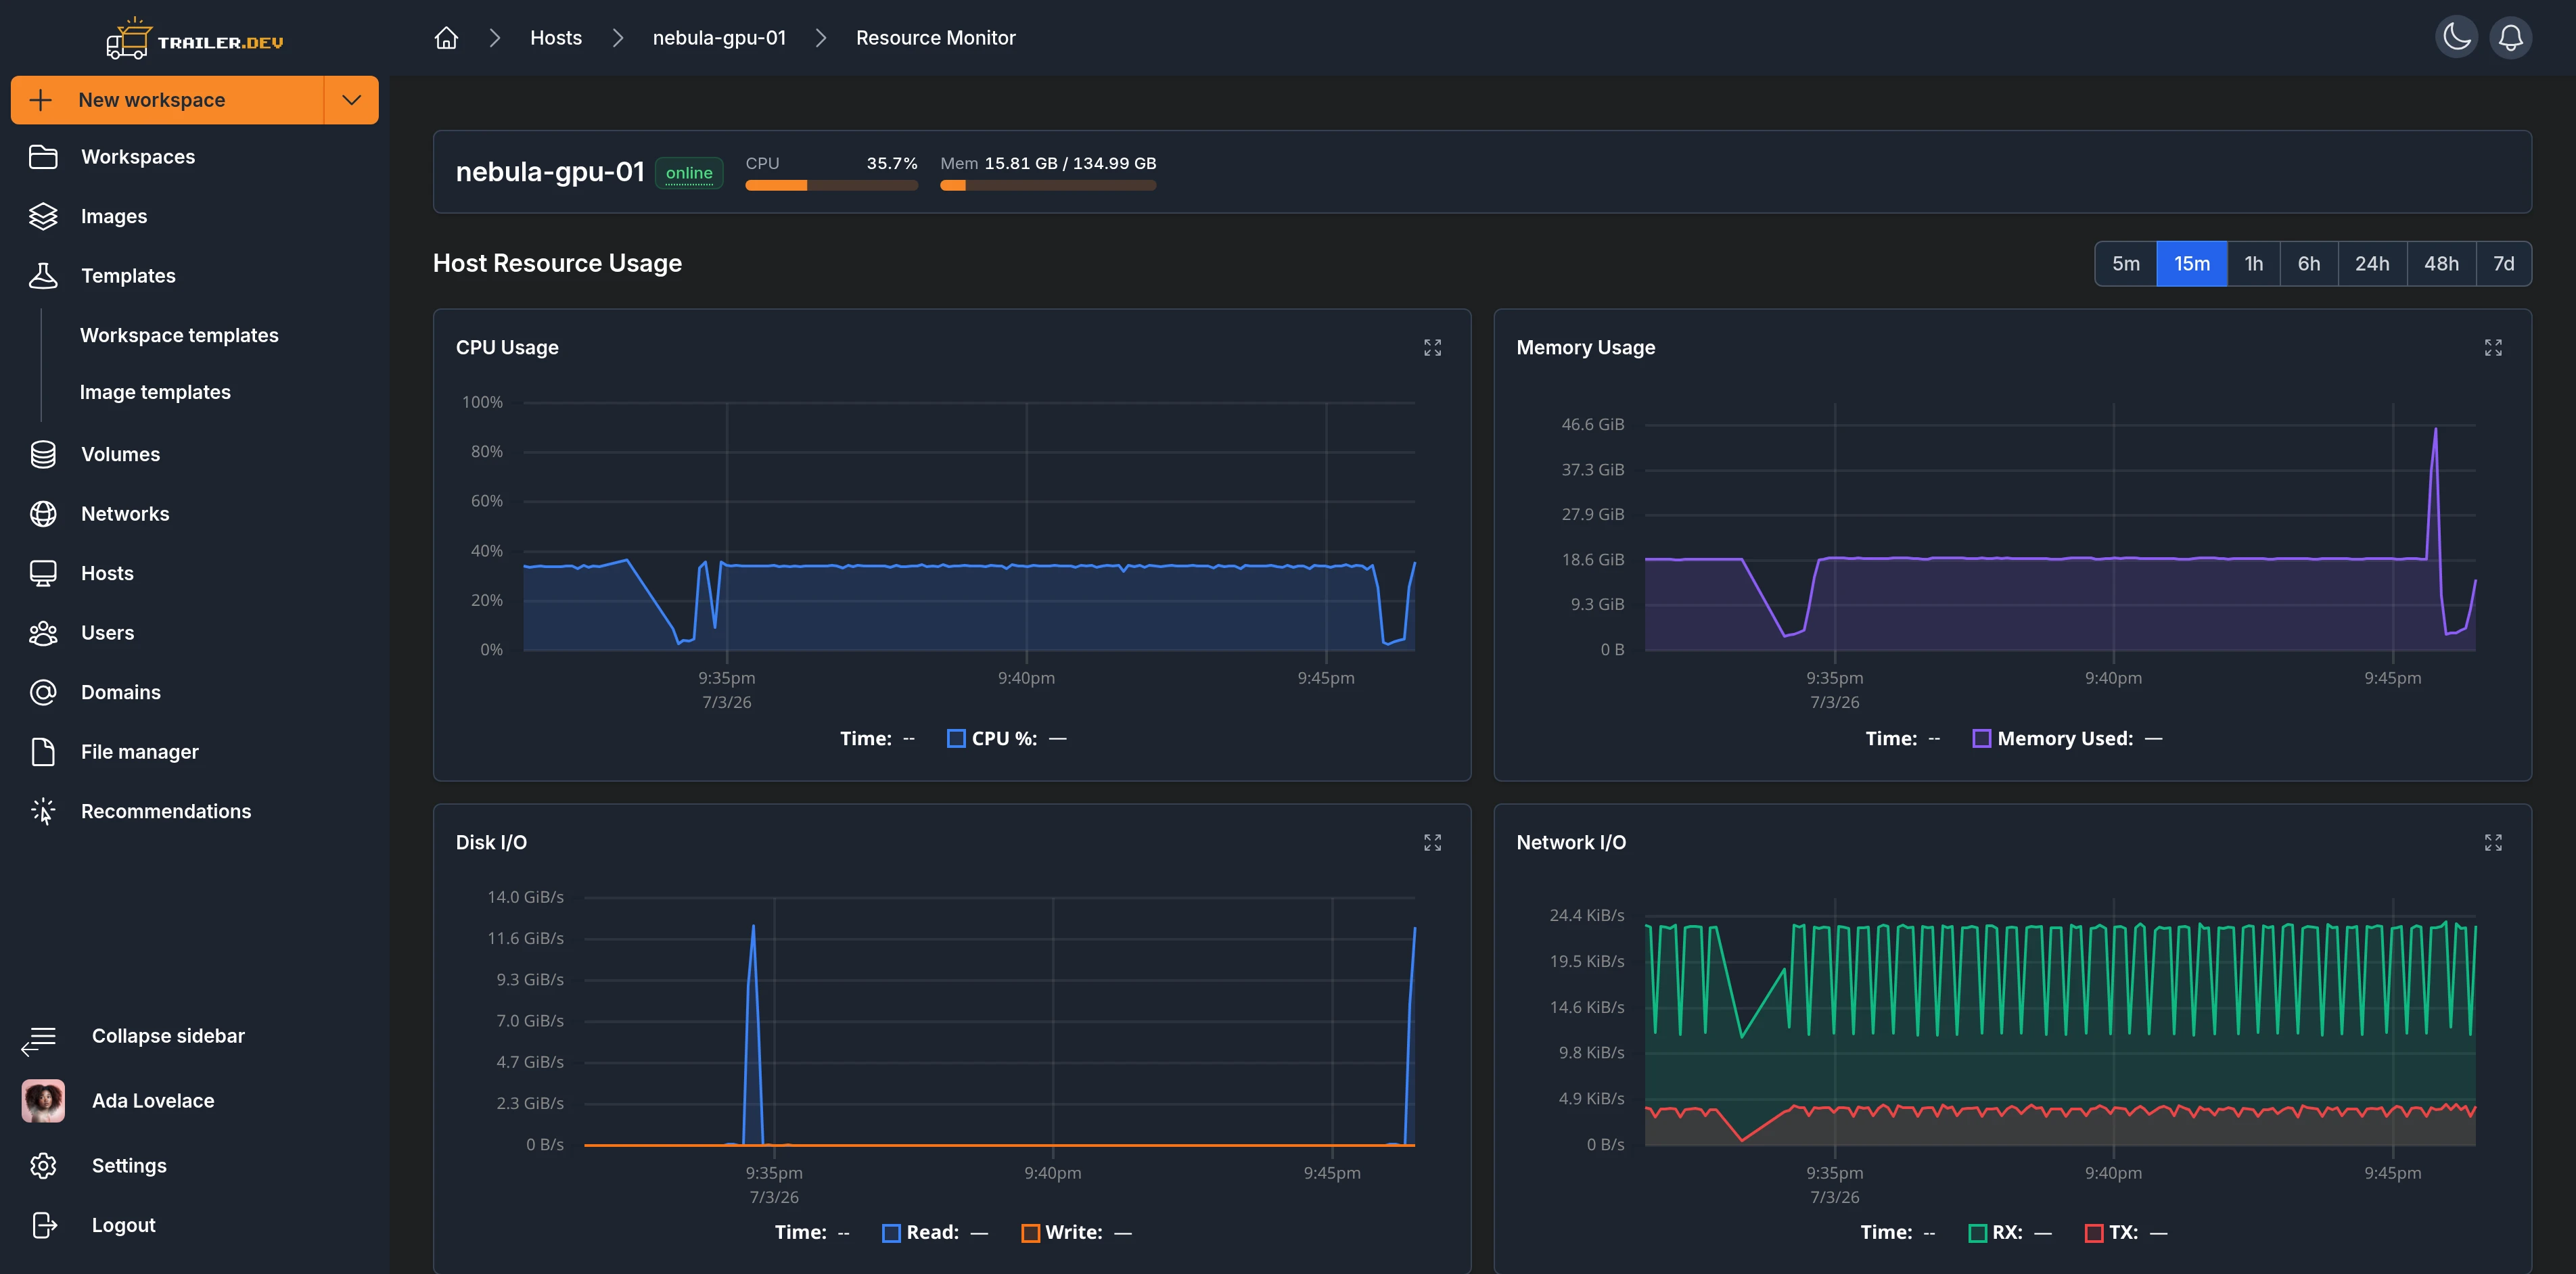Select the 7d time range

click(x=2504, y=264)
